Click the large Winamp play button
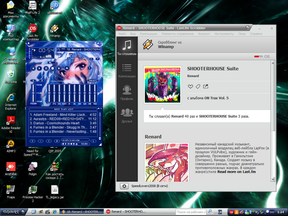288x216 pixels. (40, 68)
